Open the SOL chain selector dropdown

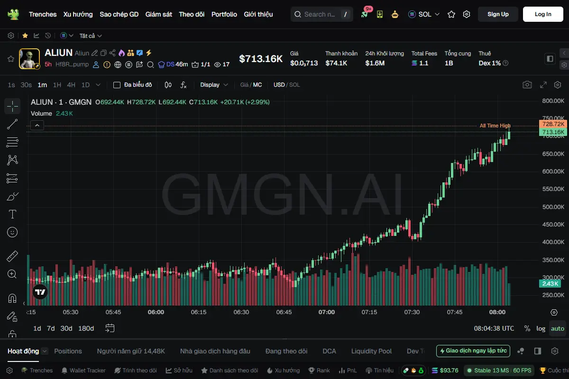click(x=424, y=14)
